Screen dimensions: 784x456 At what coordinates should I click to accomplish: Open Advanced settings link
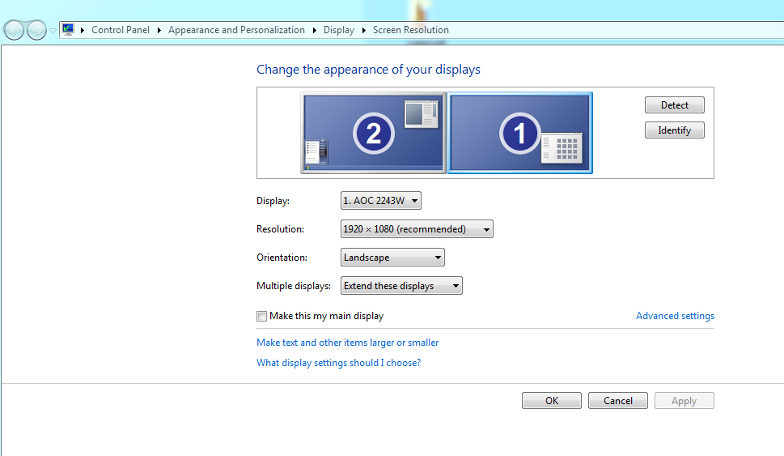(675, 316)
